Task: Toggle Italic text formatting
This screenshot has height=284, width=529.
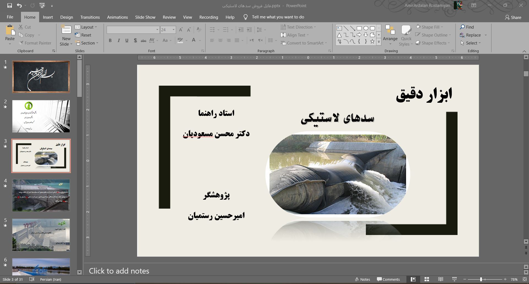Action: click(118, 41)
